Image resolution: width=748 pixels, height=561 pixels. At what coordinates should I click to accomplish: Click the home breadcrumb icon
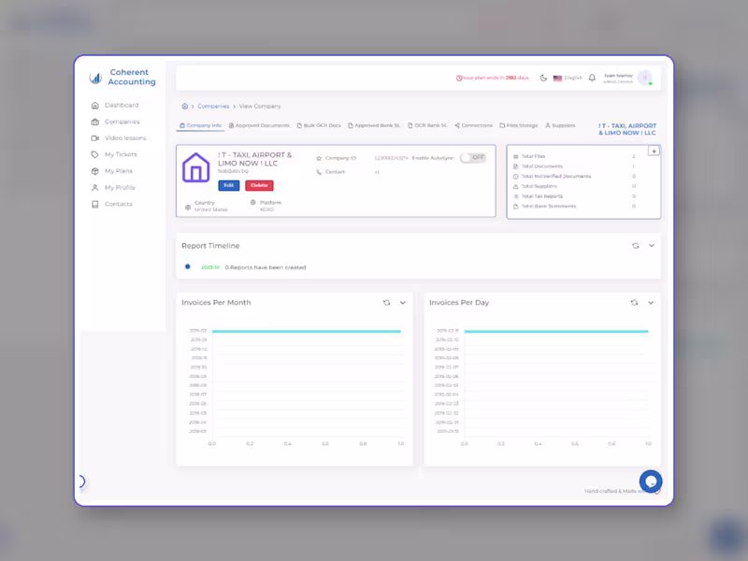pyautogui.click(x=184, y=106)
